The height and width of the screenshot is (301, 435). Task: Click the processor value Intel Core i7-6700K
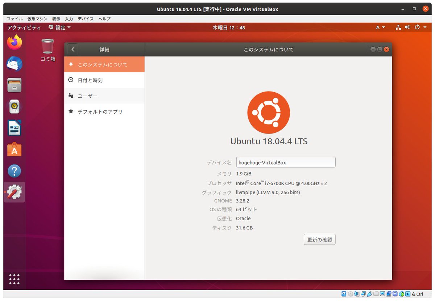click(281, 183)
